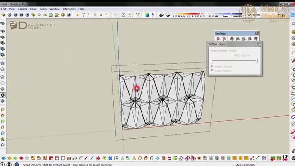Click the geo-location icon in status bar
The image size is (295, 166).
tap(2, 164)
